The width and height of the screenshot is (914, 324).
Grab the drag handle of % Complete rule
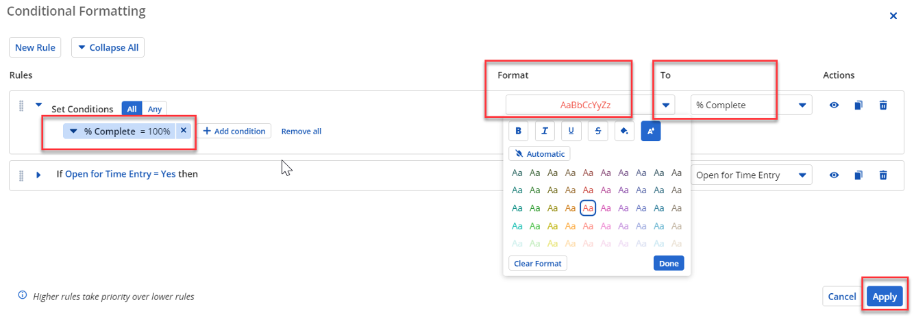tap(21, 105)
